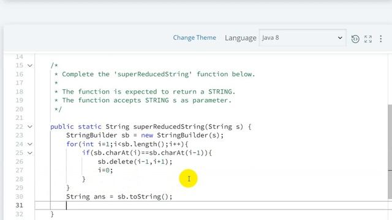392x220 pixels.
Task: Collapse the comment block at line 15
Action: point(30,65)
